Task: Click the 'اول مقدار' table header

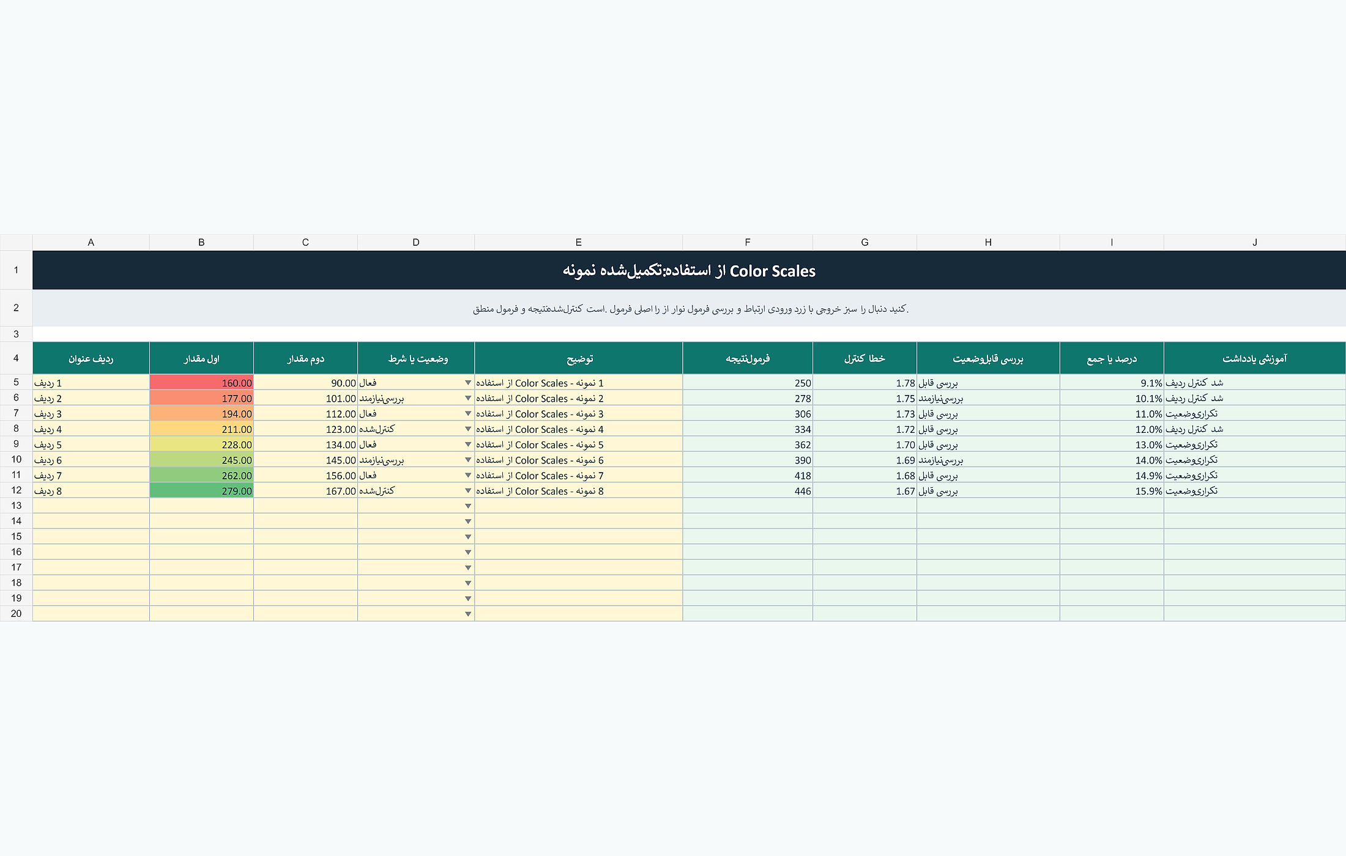Action: 201,358
